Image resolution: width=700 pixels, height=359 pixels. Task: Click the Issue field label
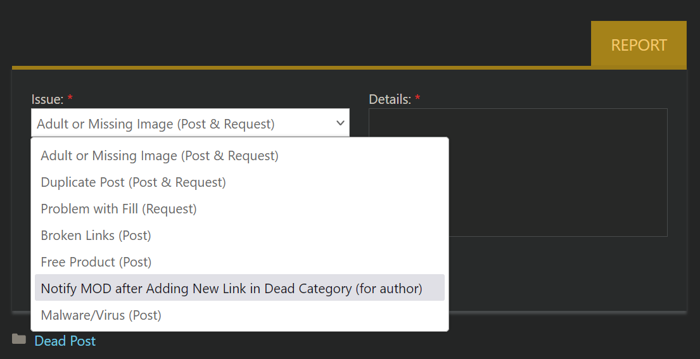(48, 99)
